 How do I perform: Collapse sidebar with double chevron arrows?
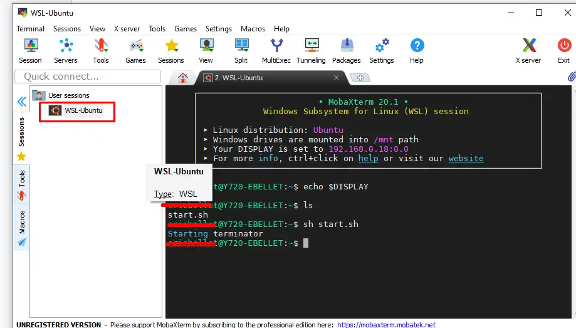pyautogui.click(x=22, y=102)
